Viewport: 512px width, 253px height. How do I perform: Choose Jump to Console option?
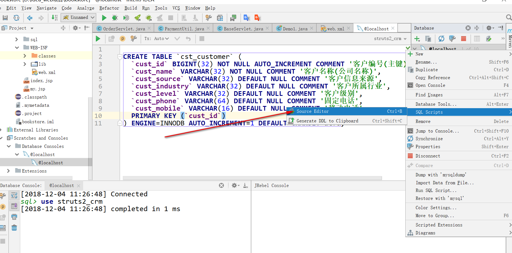pos(437,131)
